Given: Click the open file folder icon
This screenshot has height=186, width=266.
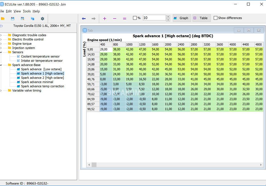Looking at the screenshot, I should 3,19.
